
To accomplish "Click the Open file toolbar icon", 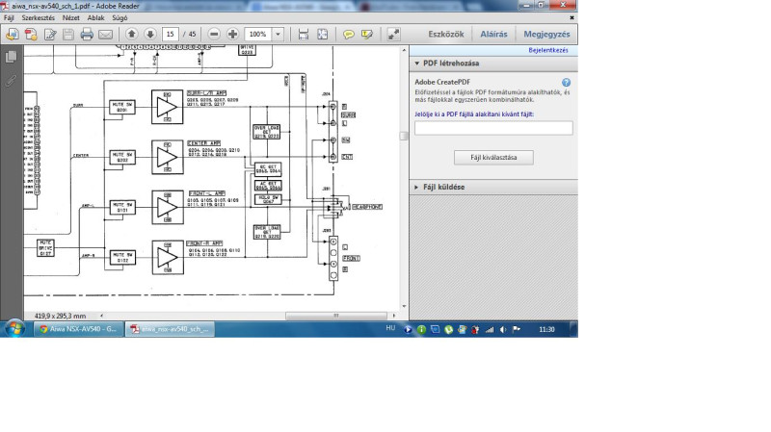I will coord(13,34).
